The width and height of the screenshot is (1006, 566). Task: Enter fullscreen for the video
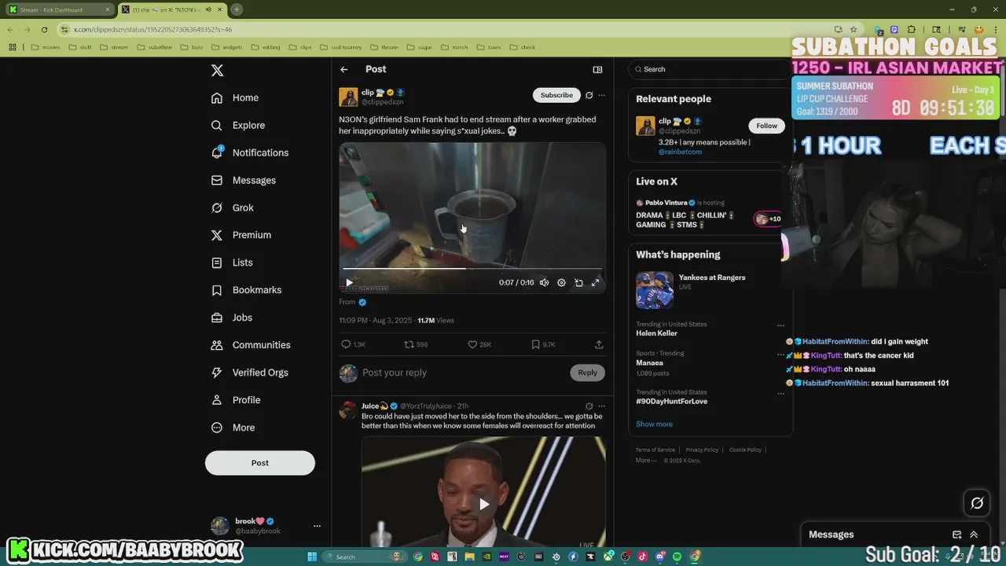pos(596,282)
